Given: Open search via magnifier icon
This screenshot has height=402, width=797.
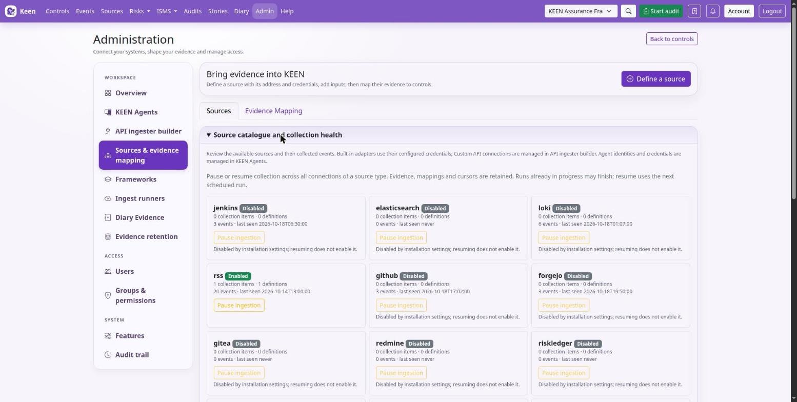Looking at the screenshot, I should [x=628, y=11].
